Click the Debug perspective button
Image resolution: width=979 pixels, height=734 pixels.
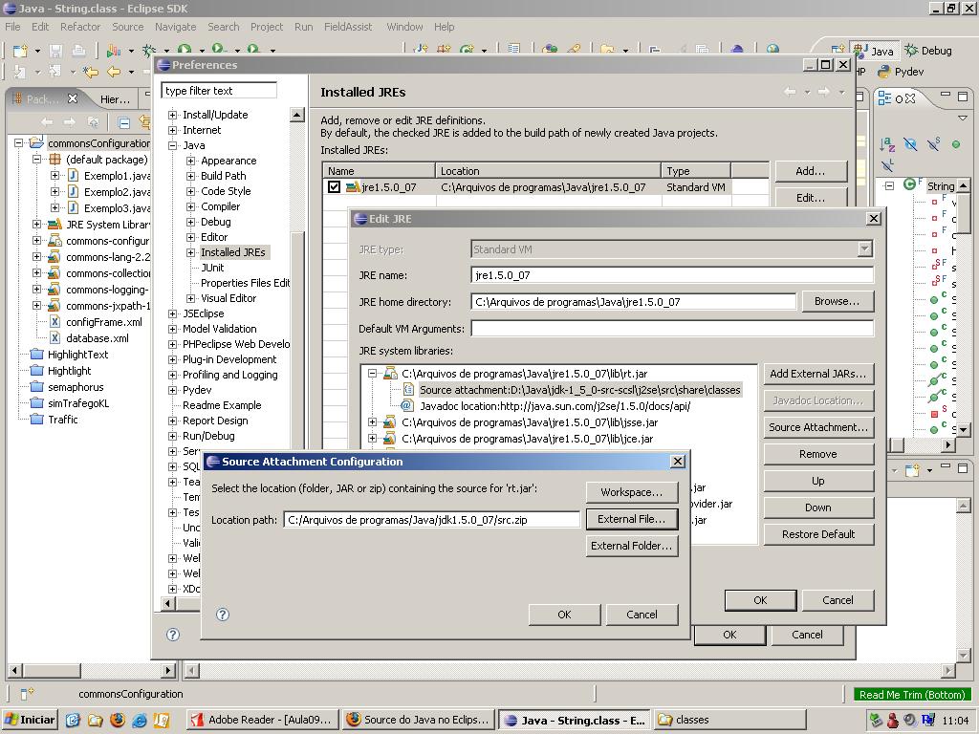tap(928, 51)
